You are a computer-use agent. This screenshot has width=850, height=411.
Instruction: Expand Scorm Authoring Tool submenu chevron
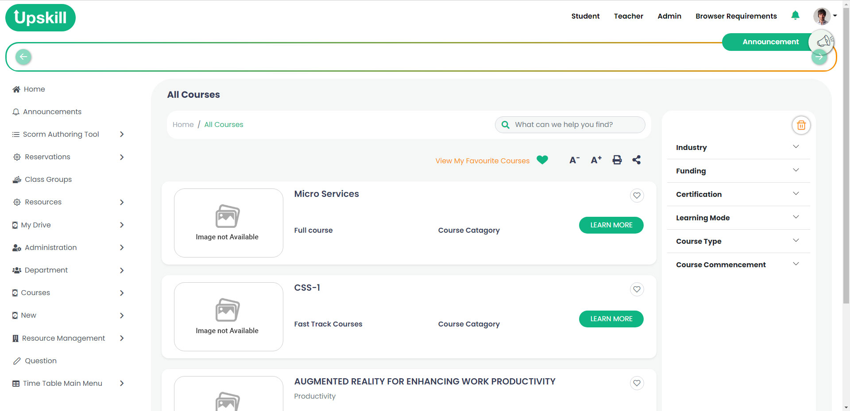pos(122,134)
